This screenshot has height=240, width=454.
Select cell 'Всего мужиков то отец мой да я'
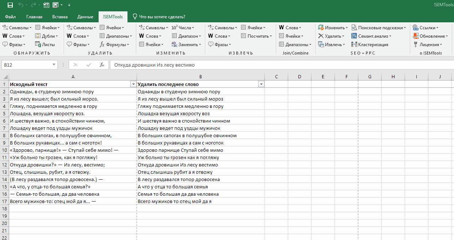[201, 201]
